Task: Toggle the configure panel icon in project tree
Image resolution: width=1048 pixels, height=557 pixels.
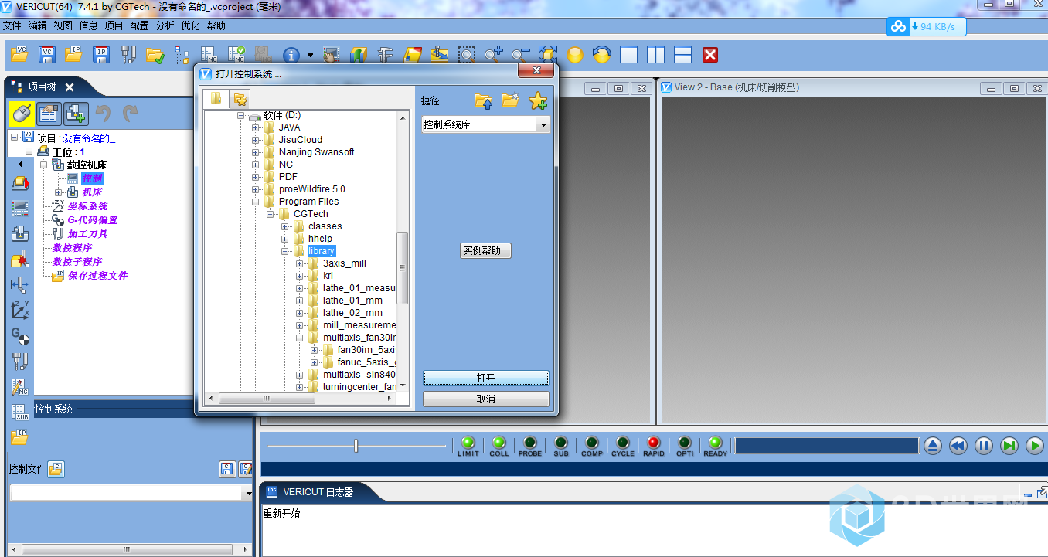Action: [x=48, y=114]
